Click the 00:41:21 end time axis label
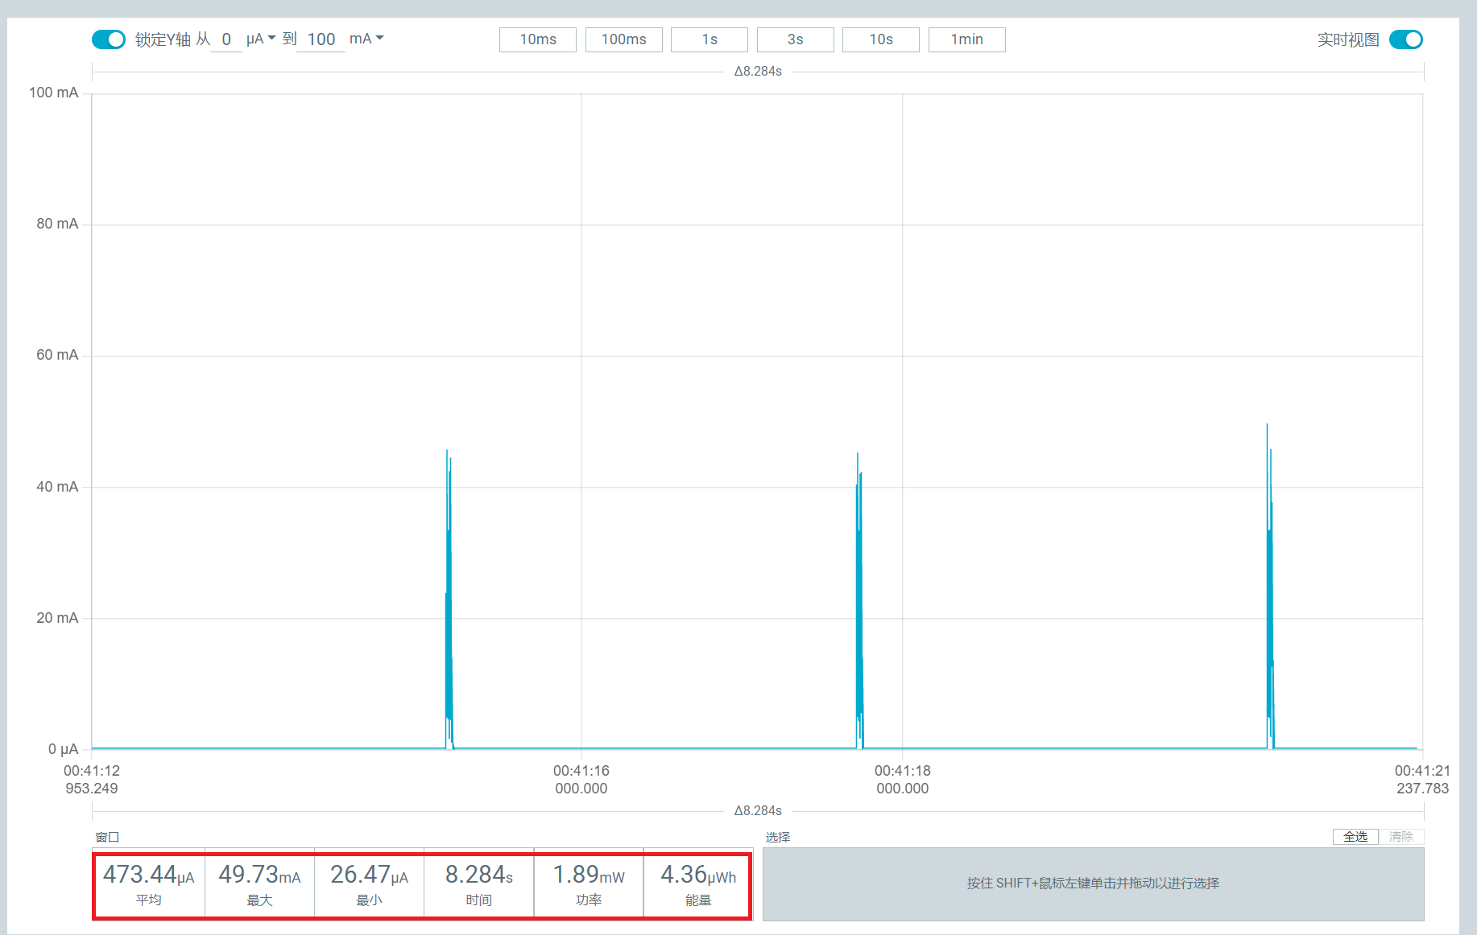The width and height of the screenshot is (1477, 935). pyautogui.click(x=1422, y=780)
